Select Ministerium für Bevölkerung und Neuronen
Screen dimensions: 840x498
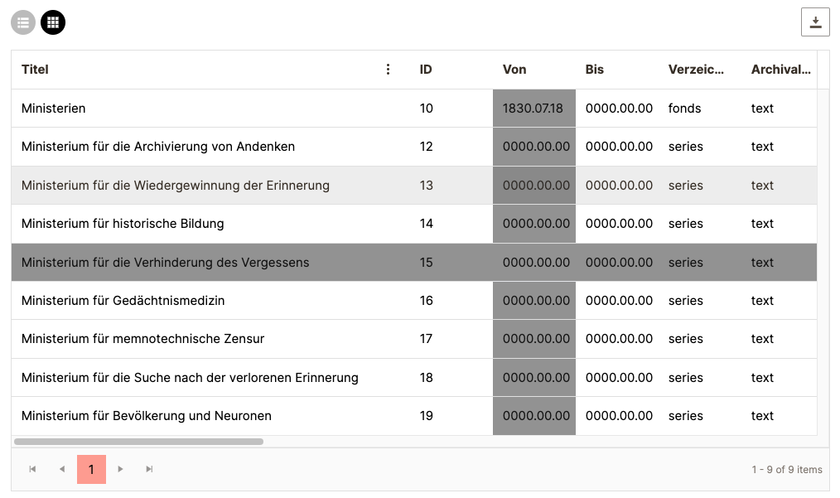click(x=146, y=416)
